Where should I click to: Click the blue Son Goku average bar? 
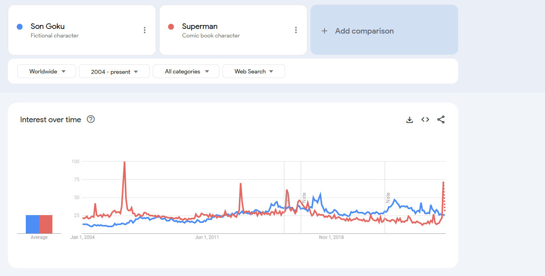tap(32, 224)
